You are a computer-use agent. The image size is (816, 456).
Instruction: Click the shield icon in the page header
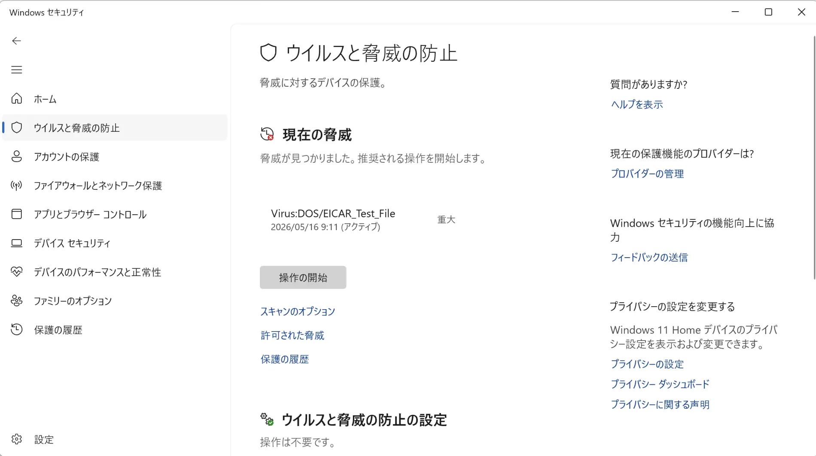pos(268,53)
